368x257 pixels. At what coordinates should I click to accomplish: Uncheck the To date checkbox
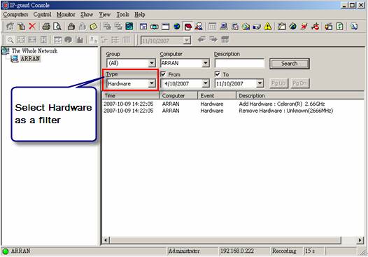click(x=218, y=74)
